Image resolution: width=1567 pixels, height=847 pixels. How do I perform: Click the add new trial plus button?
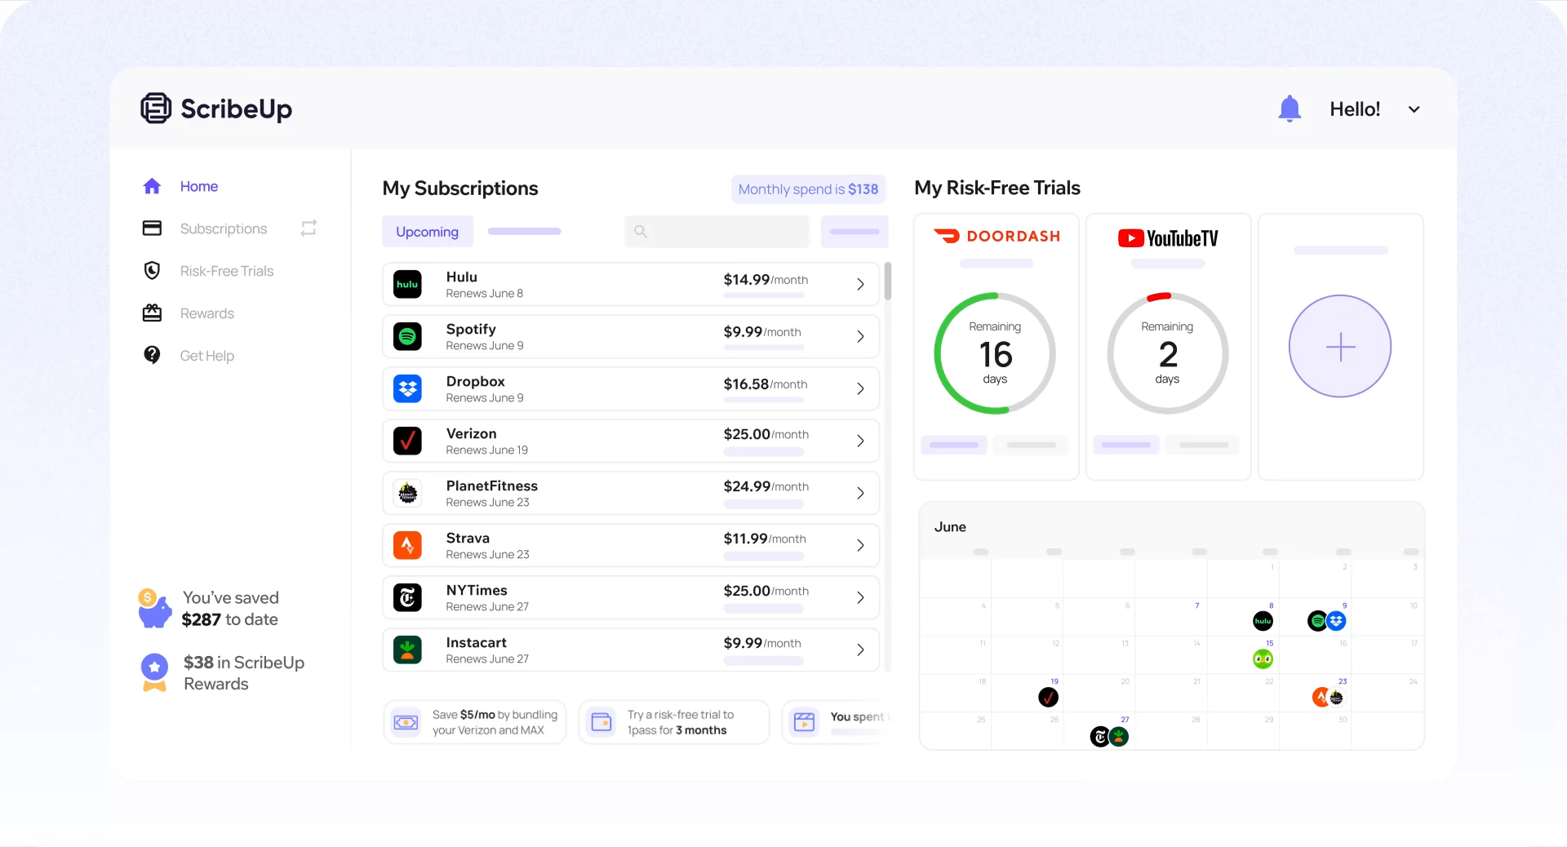1339,346
